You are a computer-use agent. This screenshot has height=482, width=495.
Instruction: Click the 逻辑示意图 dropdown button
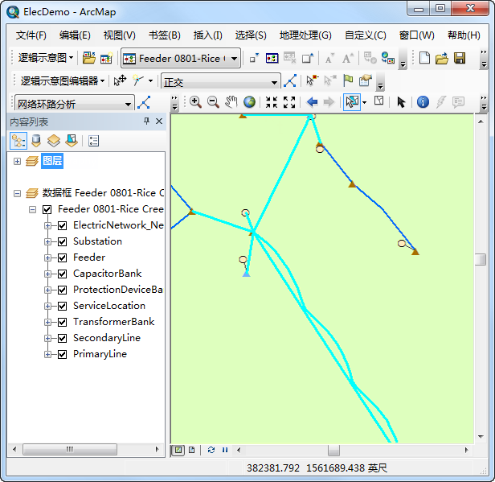pos(47,58)
